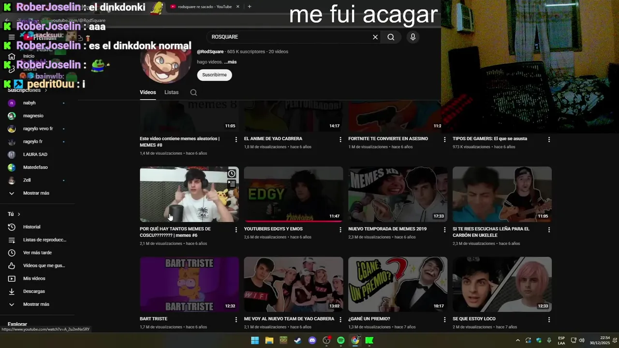Switch to the Listas tab
This screenshot has height=348, width=619.
[x=171, y=92]
